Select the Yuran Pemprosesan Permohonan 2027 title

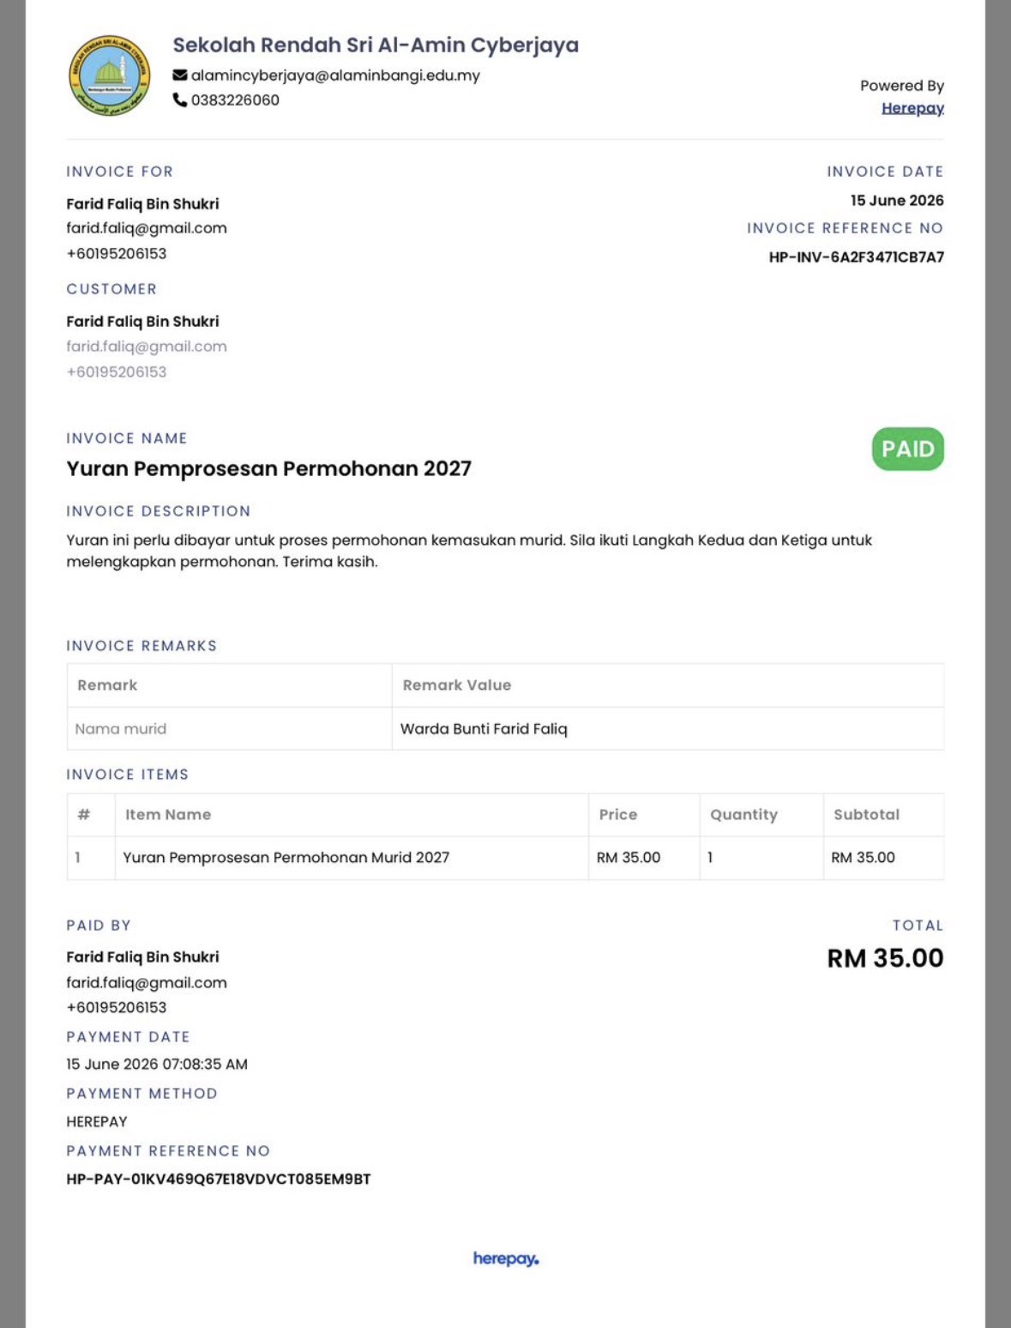coord(269,468)
